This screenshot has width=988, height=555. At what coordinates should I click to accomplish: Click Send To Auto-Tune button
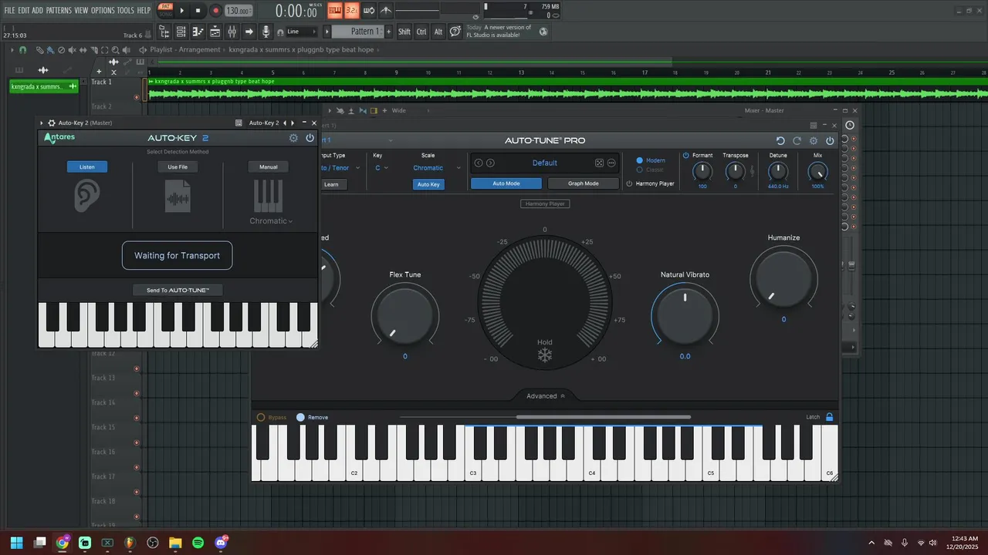[x=178, y=290]
